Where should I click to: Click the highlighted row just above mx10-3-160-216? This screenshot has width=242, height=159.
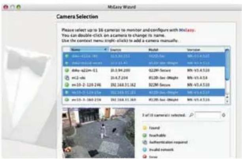(x=144, y=92)
